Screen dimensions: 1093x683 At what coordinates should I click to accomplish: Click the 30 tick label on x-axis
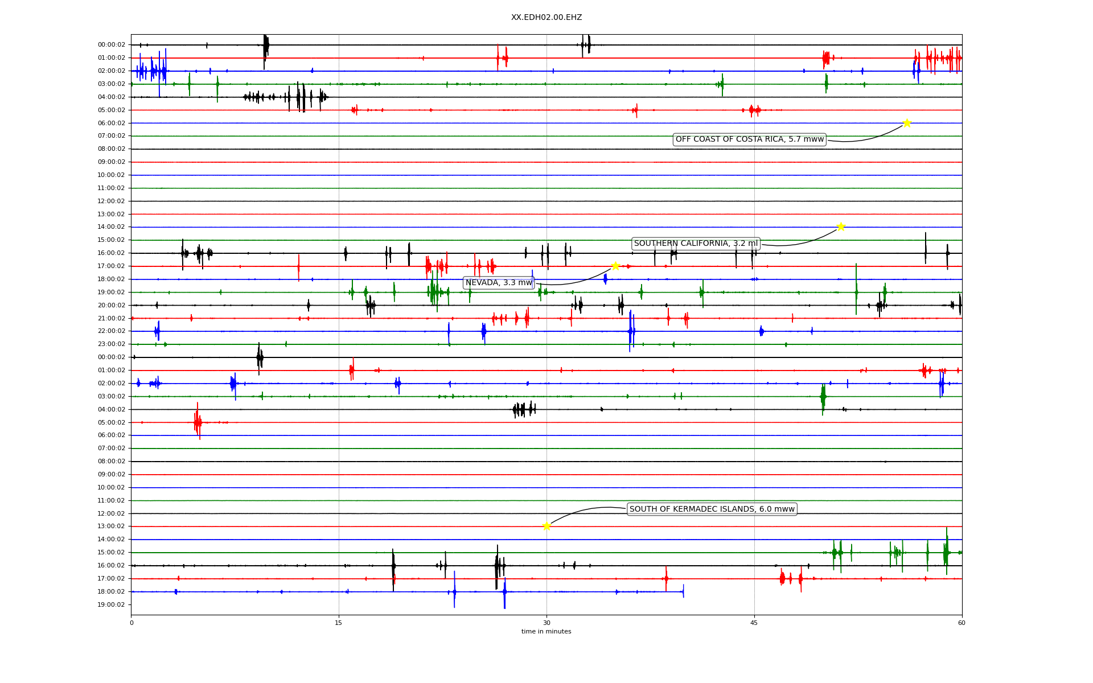pyautogui.click(x=546, y=623)
